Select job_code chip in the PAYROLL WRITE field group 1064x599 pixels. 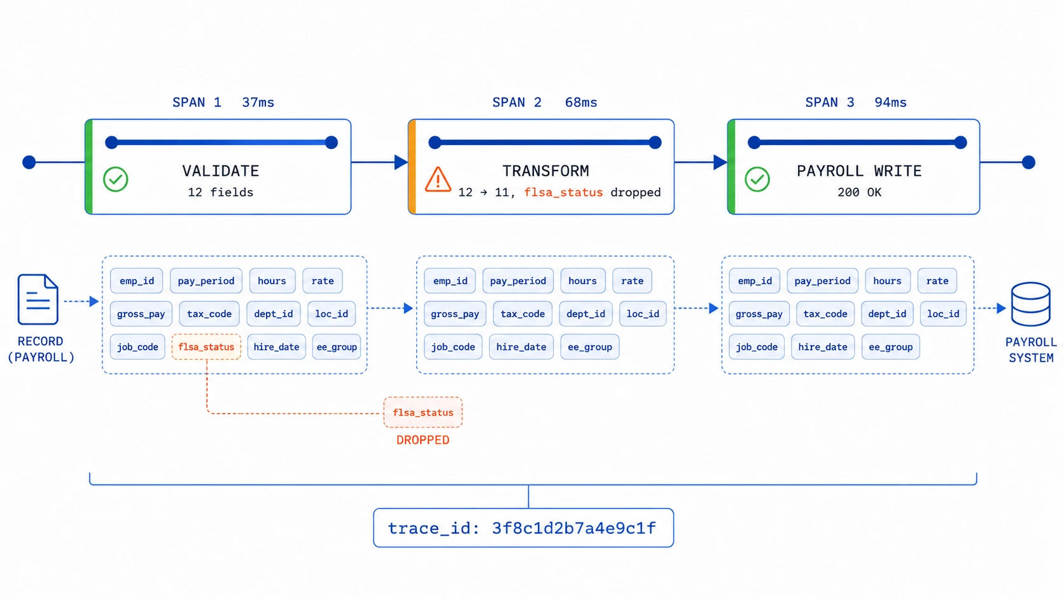[x=757, y=347]
